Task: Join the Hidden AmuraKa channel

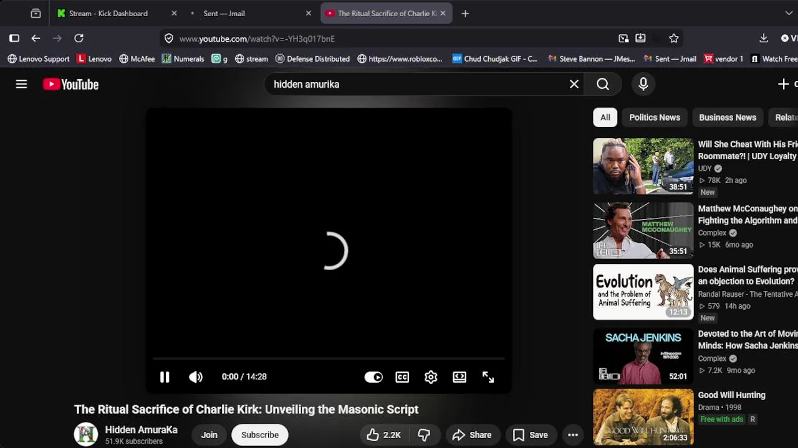Action: click(x=209, y=435)
